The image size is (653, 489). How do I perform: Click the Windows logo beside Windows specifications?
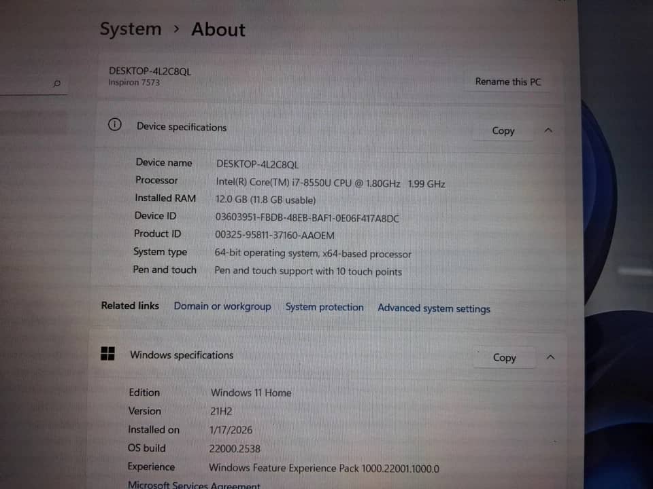tap(107, 354)
